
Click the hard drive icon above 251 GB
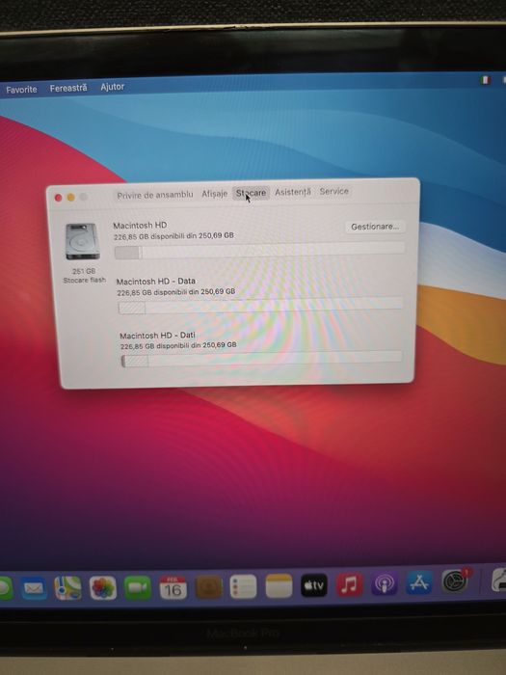click(82, 241)
